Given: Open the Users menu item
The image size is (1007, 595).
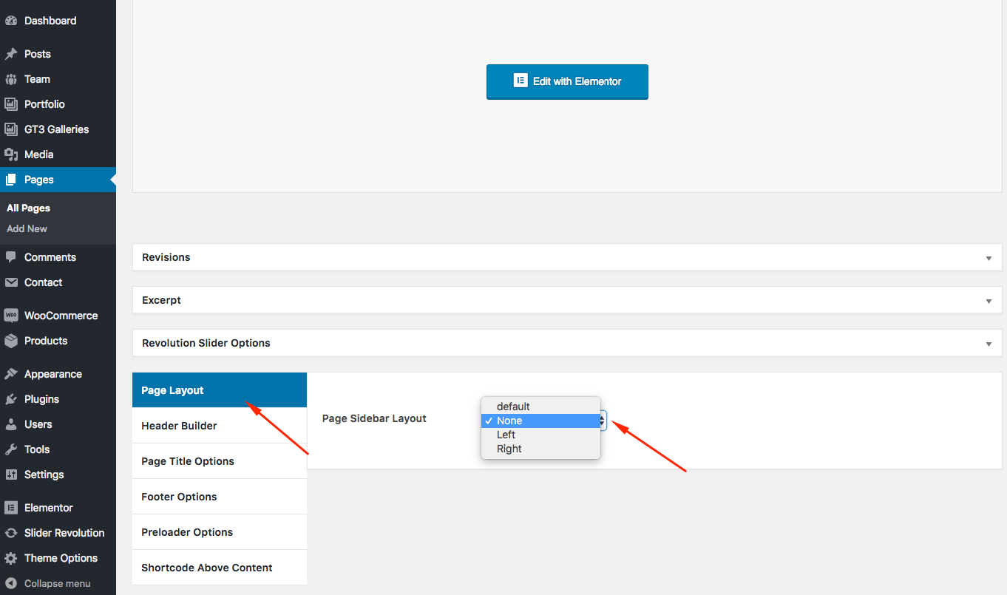Looking at the screenshot, I should (x=58, y=424).
